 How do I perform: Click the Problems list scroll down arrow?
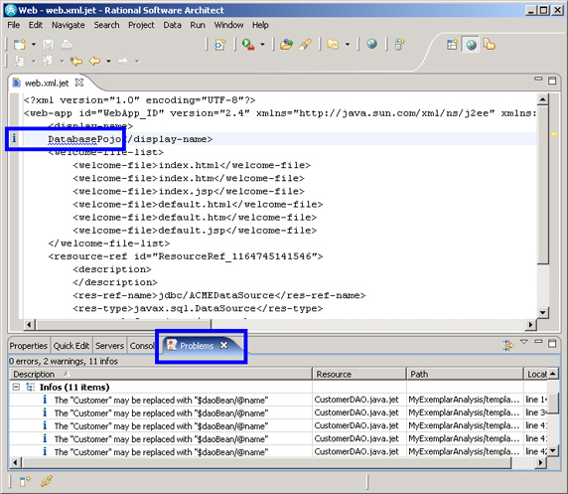tap(553, 451)
